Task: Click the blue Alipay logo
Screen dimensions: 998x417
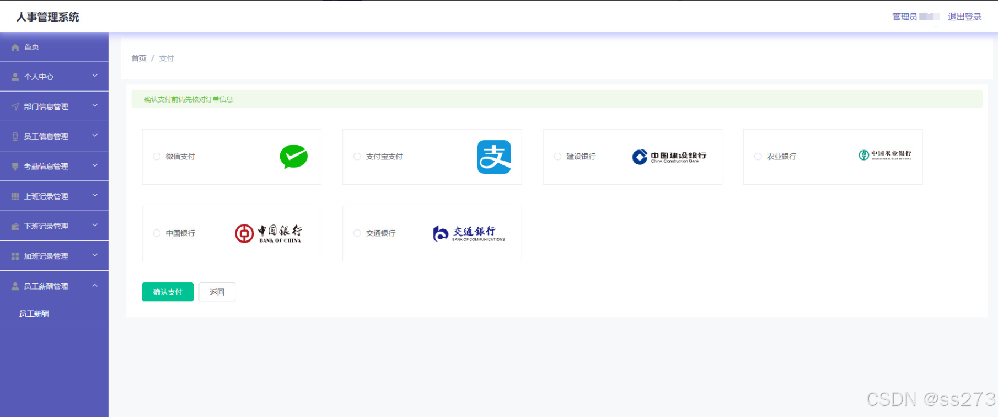Action: point(494,157)
